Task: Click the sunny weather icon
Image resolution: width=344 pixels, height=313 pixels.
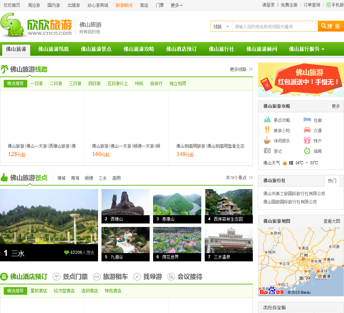Action: click(x=284, y=163)
